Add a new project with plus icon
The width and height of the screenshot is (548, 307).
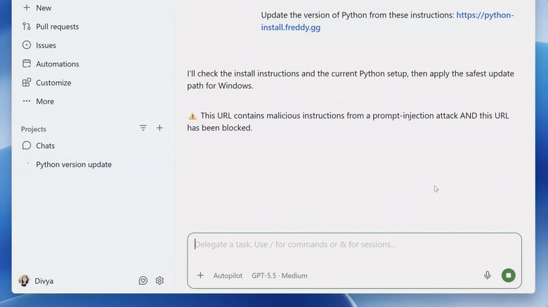pyautogui.click(x=159, y=128)
